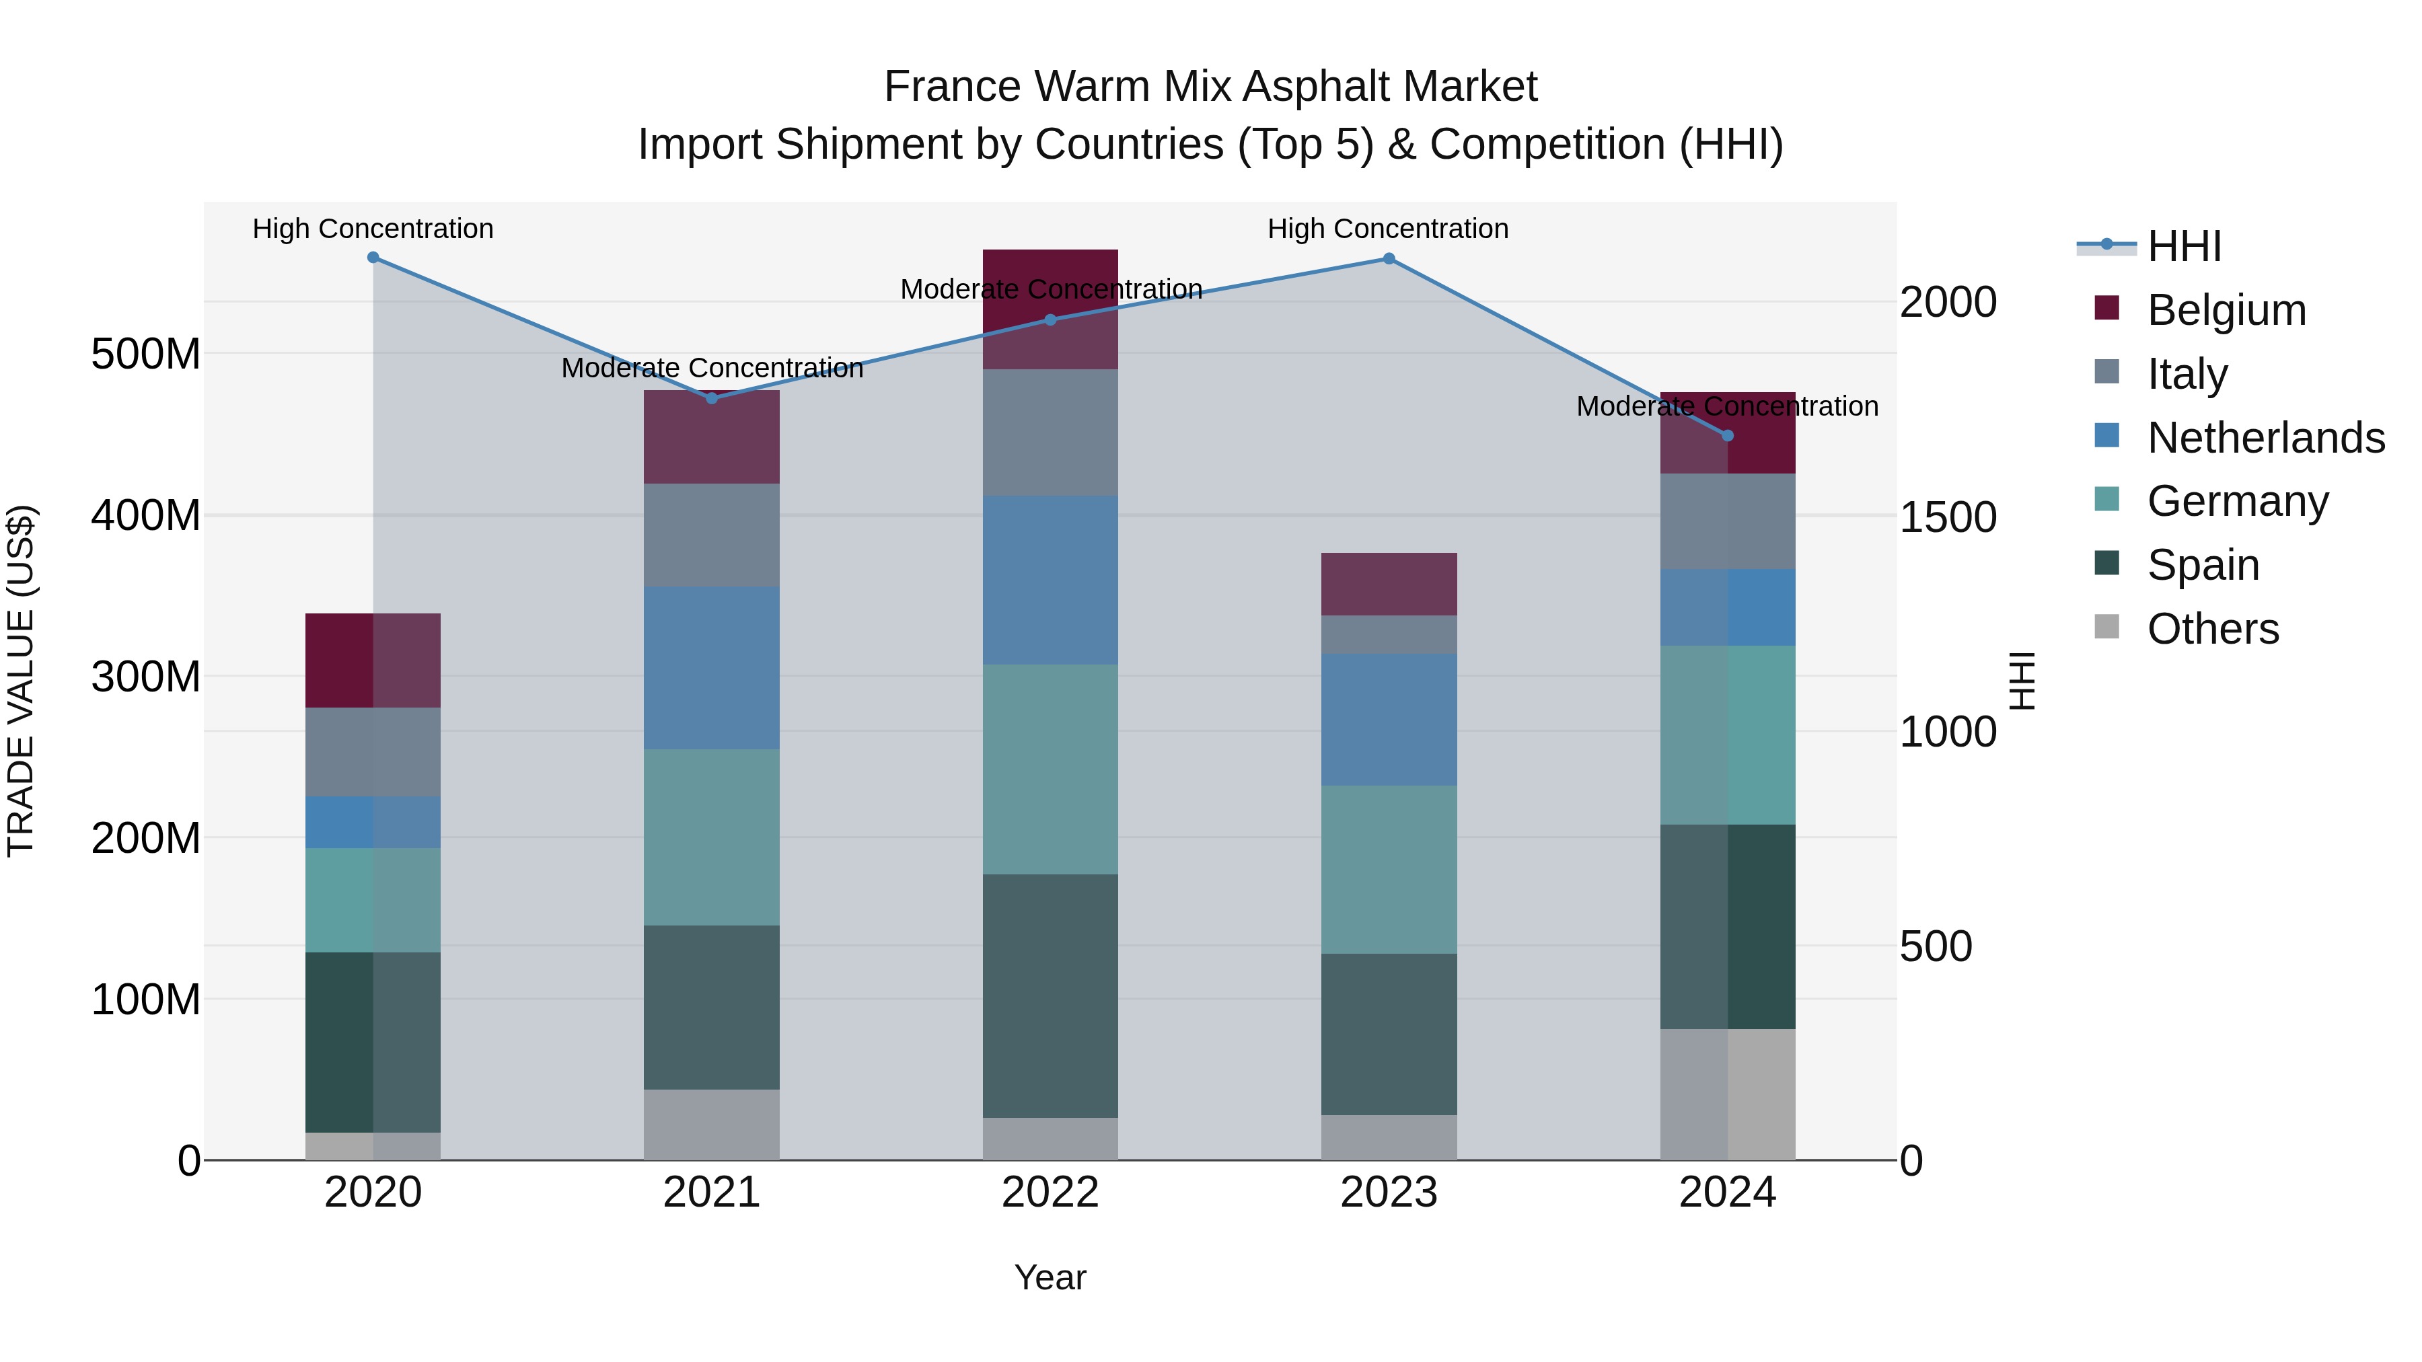Click the Belgium maroon legend swatch

coord(2107,307)
